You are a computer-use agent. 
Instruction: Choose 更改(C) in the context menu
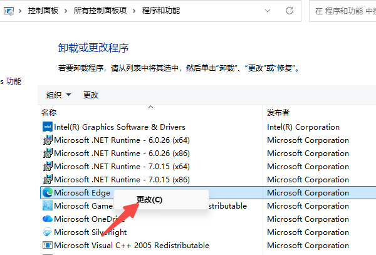(x=149, y=200)
